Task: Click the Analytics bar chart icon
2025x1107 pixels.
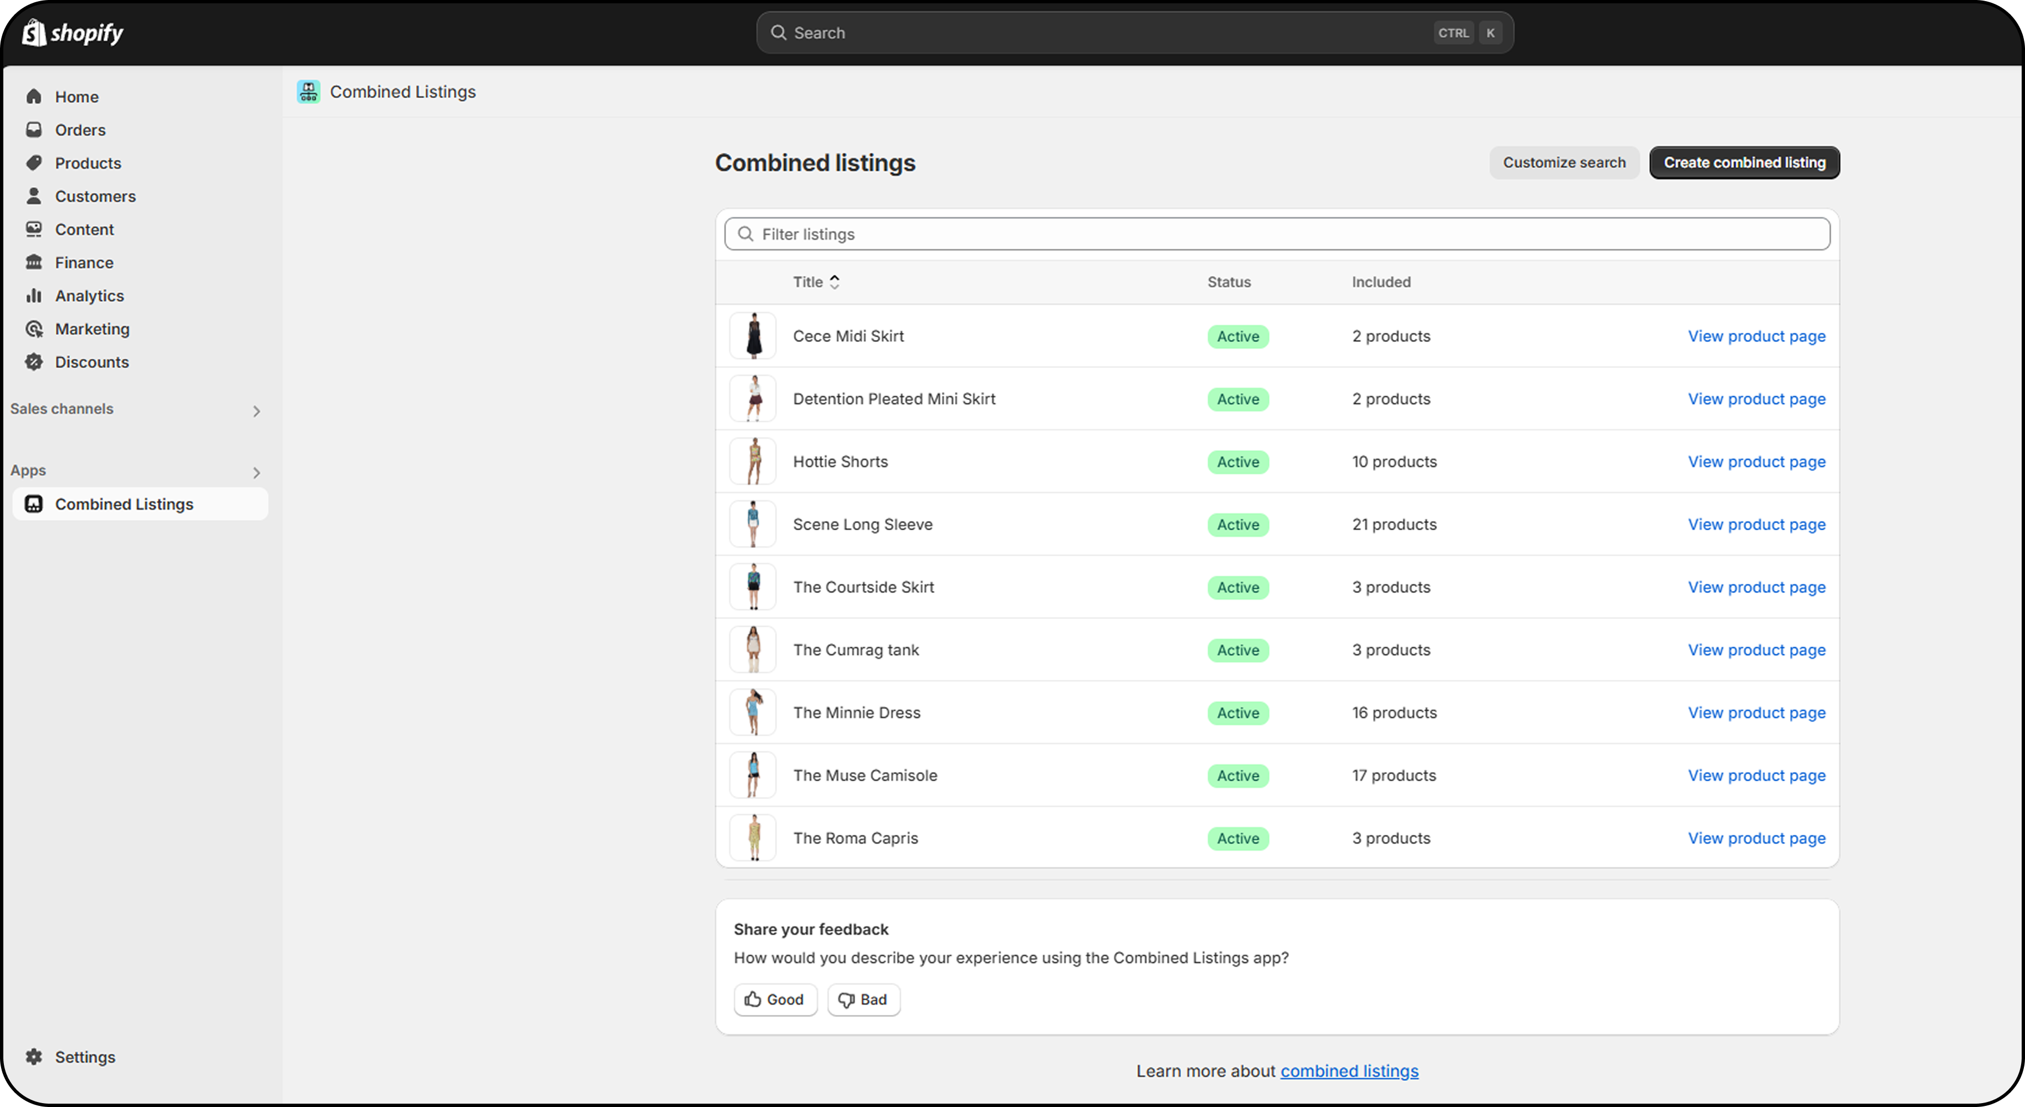Action: 34,295
